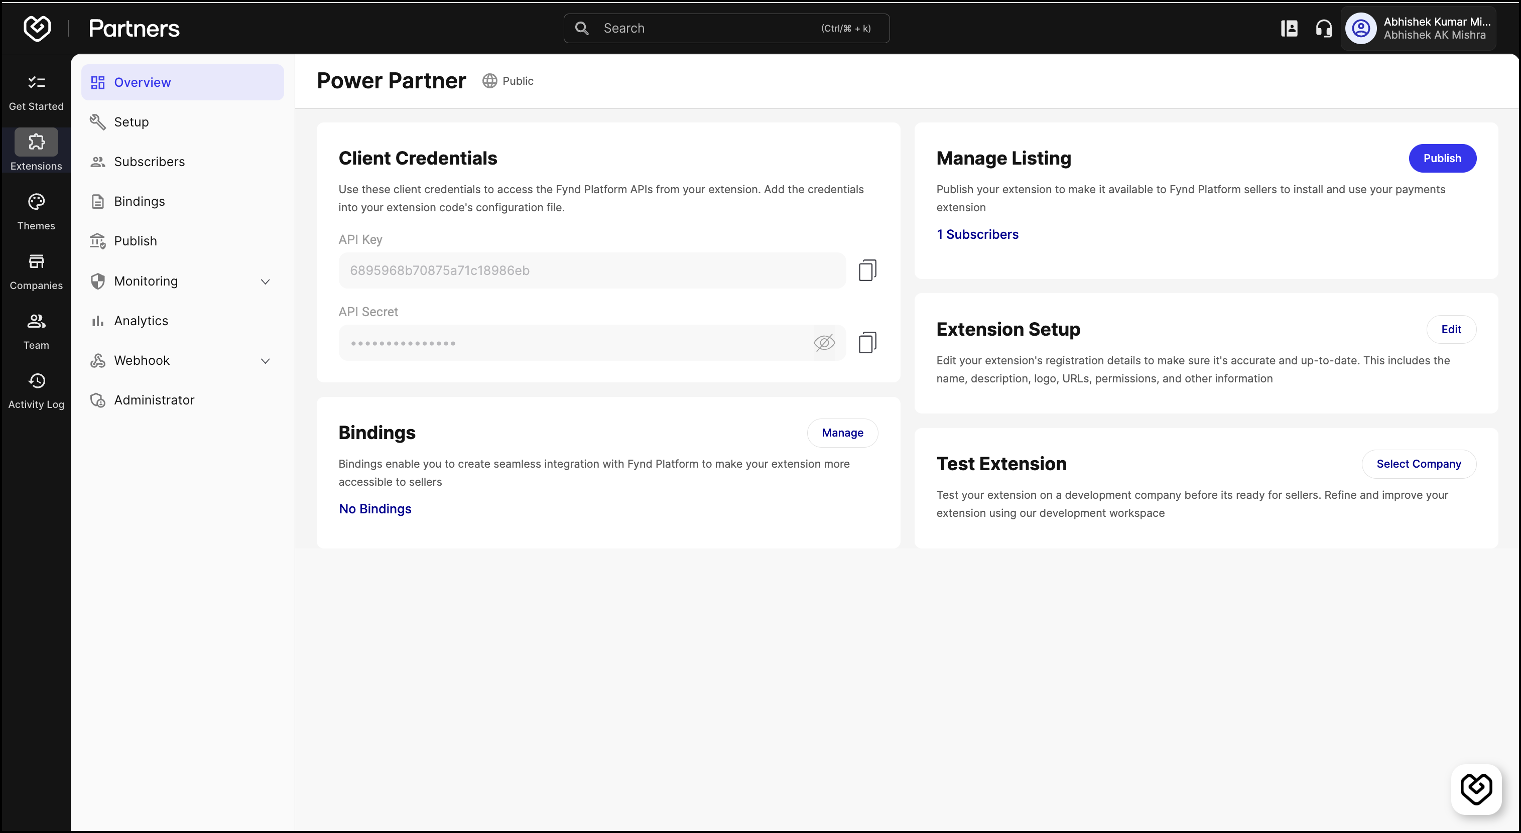Open Themes palette icon
Screen dimensions: 1521x833
pyautogui.click(x=36, y=202)
